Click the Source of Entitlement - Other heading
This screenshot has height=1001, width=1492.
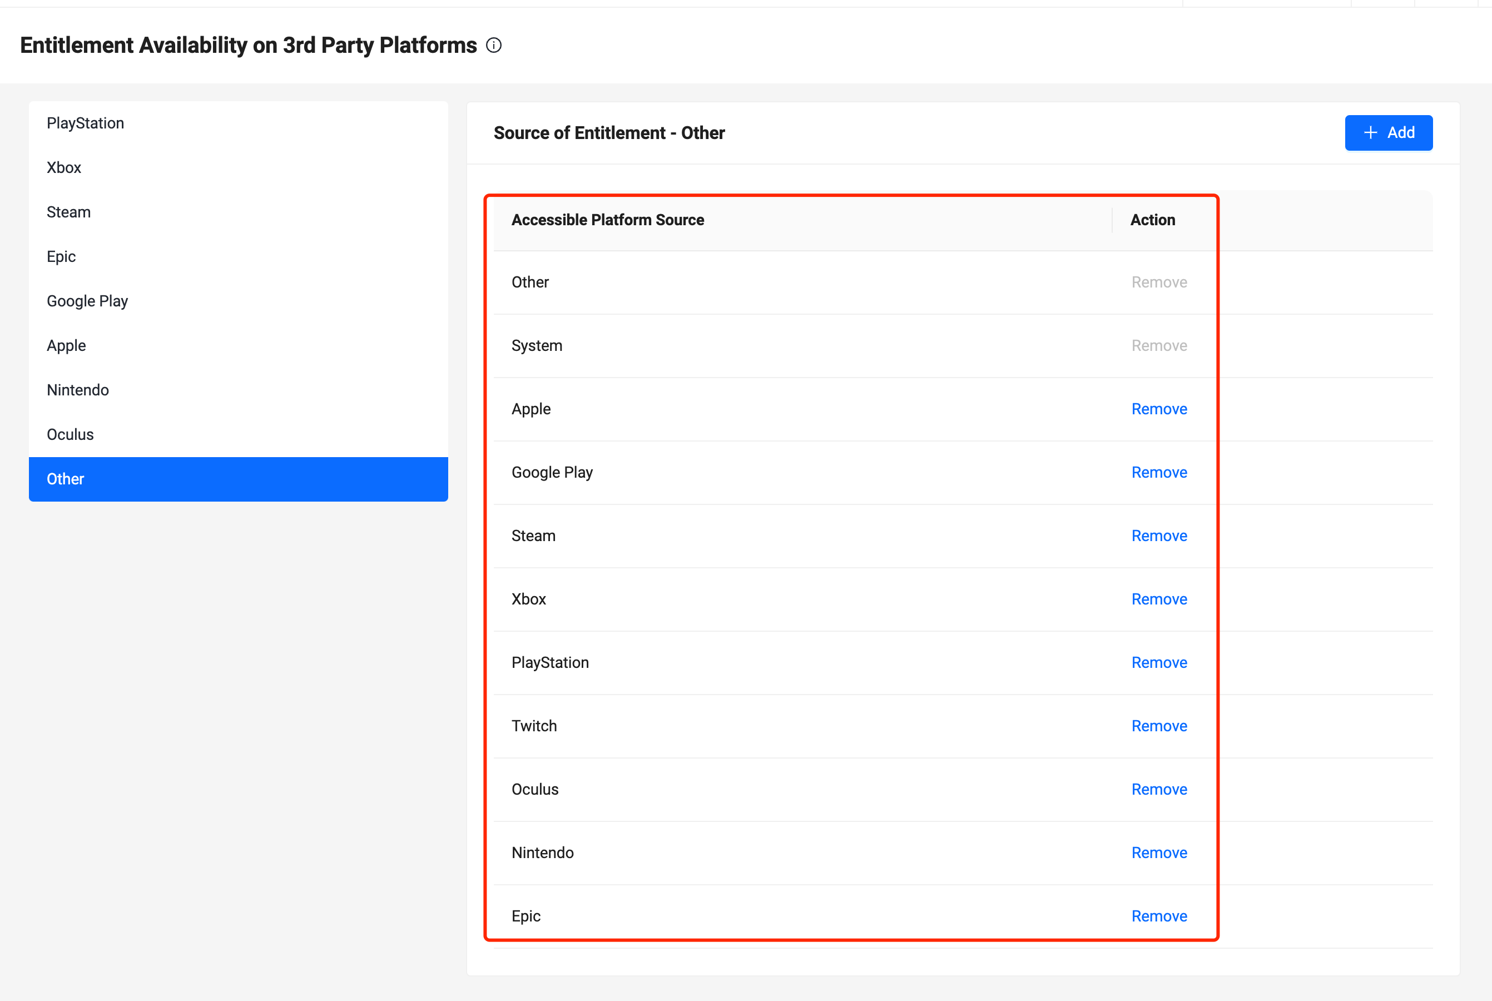pos(609,133)
